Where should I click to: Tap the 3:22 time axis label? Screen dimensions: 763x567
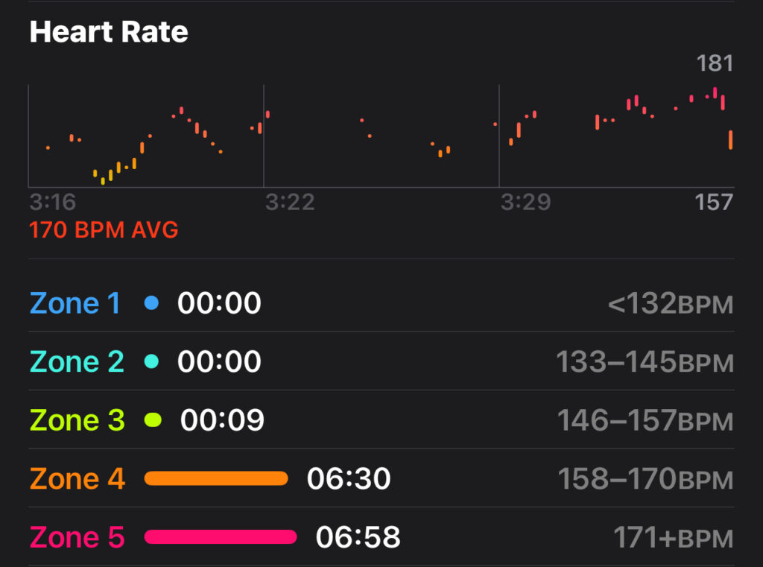coord(291,202)
